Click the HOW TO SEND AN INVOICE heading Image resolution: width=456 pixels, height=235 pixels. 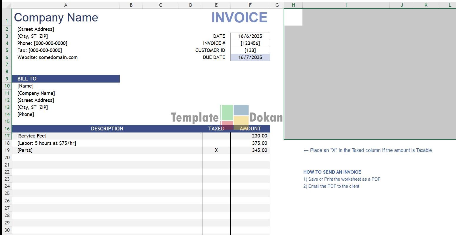click(x=332, y=172)
